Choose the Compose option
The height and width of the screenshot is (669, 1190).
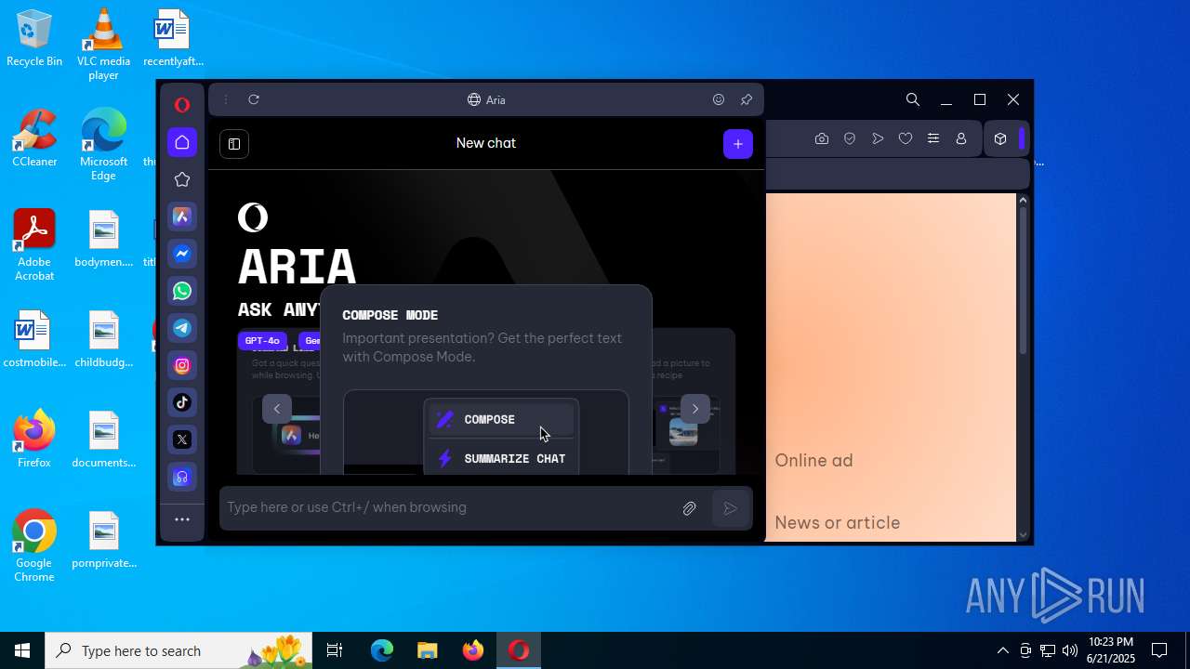501,419
